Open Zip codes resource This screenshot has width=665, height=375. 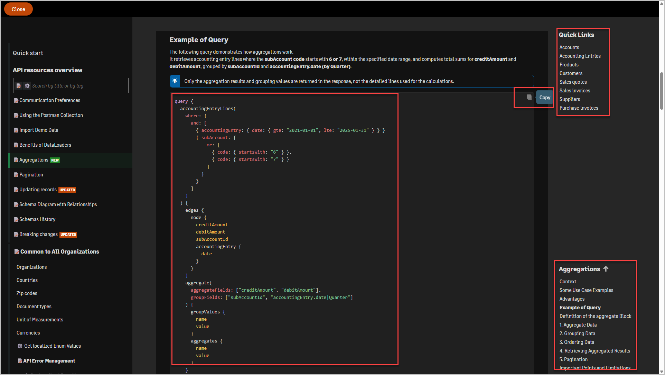[27, 293]
